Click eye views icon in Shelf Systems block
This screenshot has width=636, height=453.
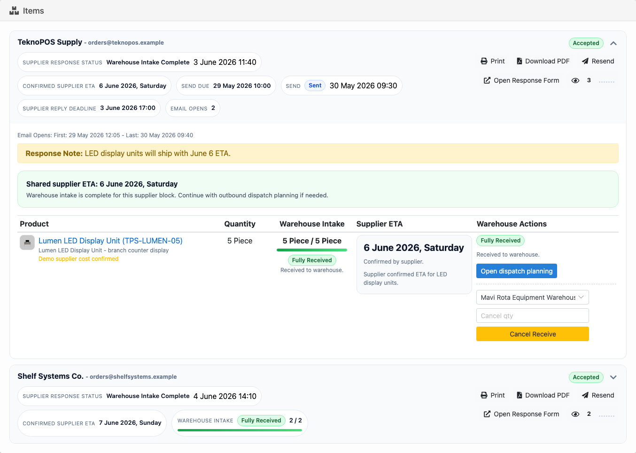(x=575, y=414)
